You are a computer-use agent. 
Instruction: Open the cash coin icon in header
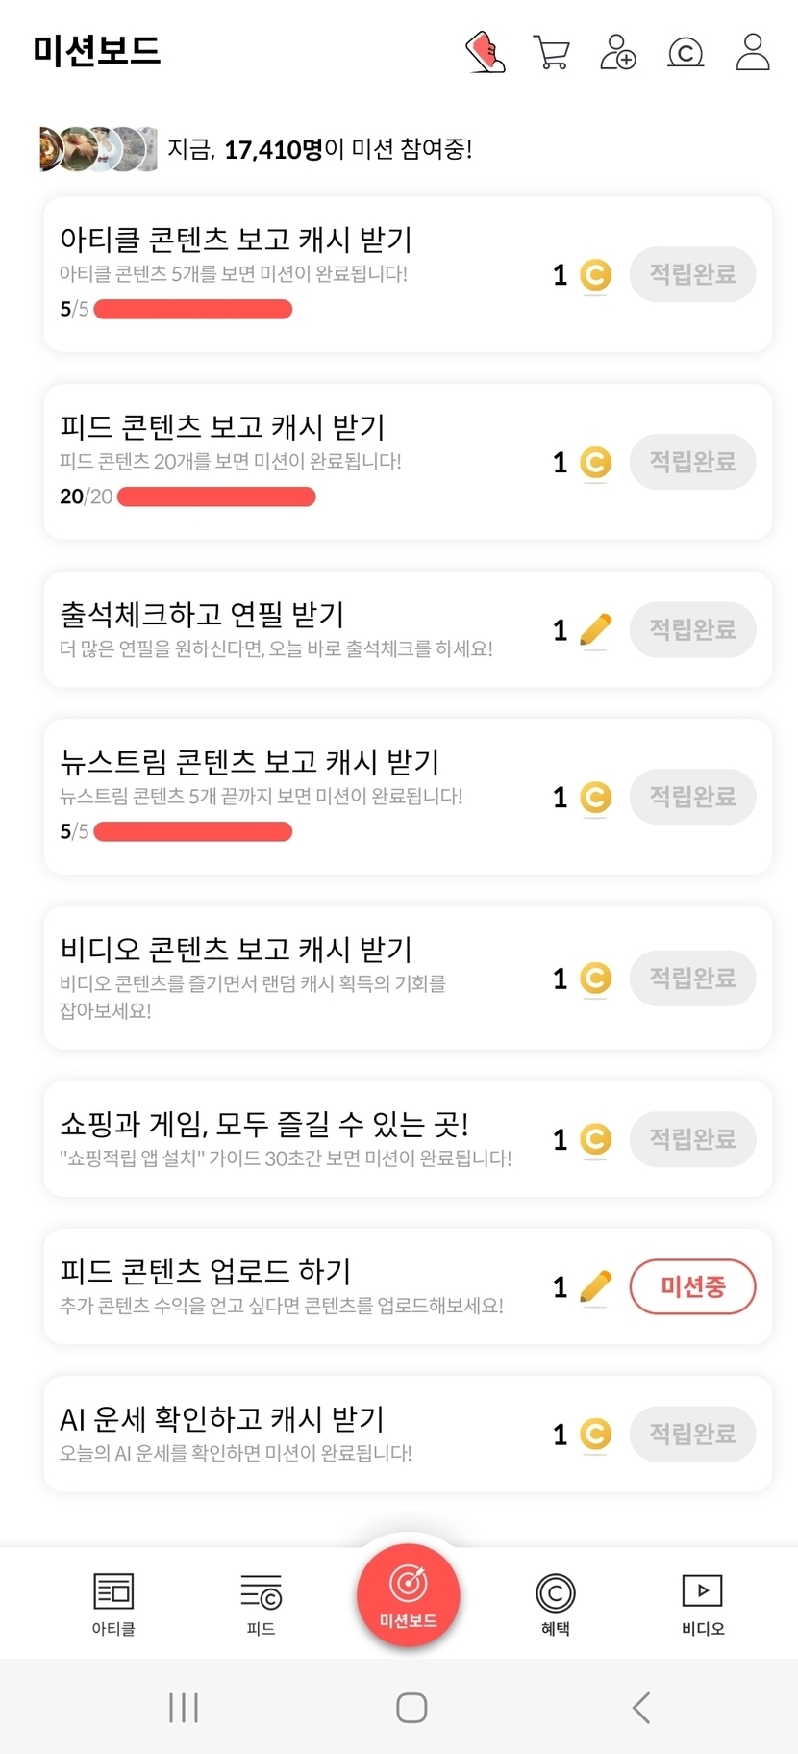(x=686, y=52)
